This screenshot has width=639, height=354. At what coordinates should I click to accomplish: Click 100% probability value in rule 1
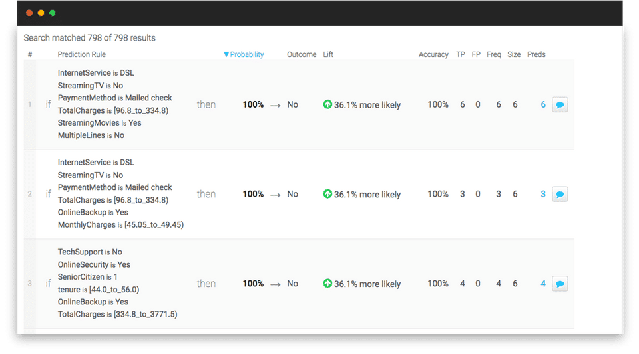253,104
